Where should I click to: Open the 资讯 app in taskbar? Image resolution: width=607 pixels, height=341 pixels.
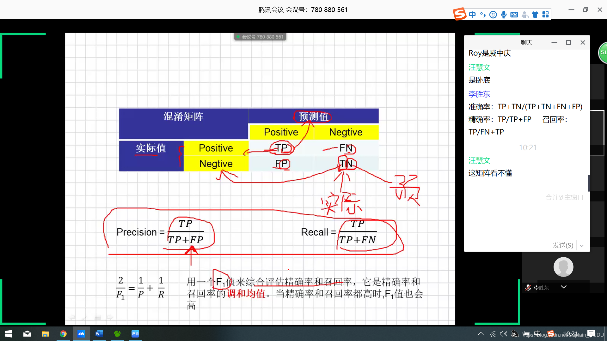click(135, 334)
